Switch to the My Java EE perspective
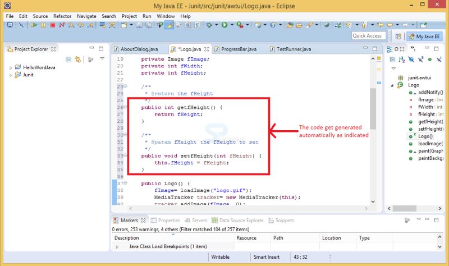Viewport: 449px width, 266px height. click(425, 36)
